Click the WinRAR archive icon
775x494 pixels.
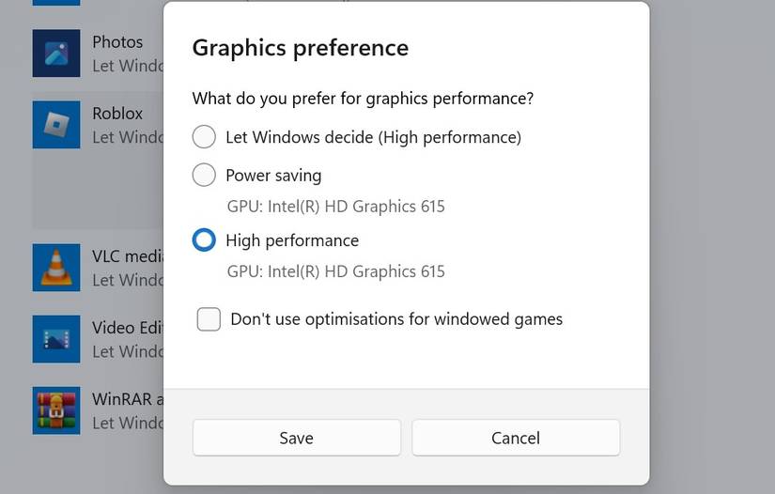56,410
